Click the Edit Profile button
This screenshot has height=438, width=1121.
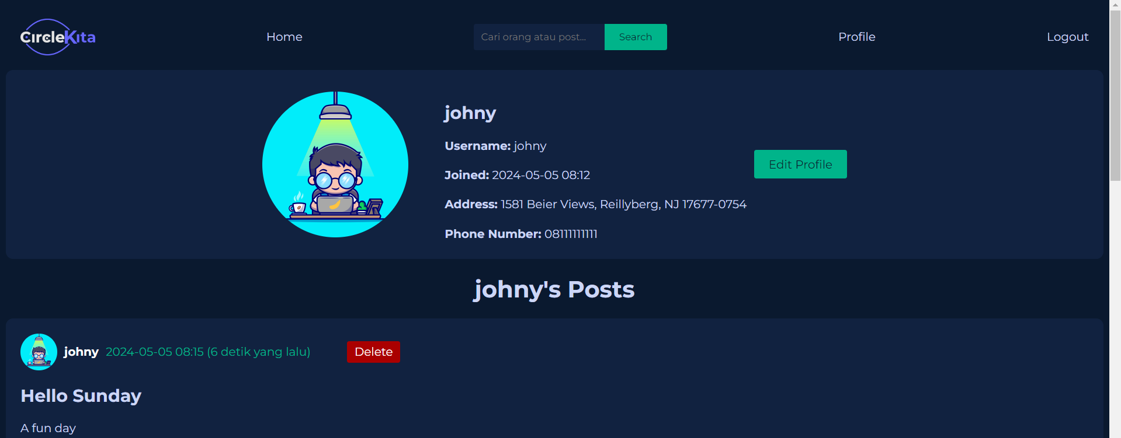(x=800, y=164)
